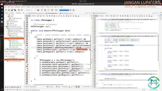Viewport: 162px width, 91px height.
Task: Switch to the DAOImplPelanggan.java tab
Action: [37, 13]
